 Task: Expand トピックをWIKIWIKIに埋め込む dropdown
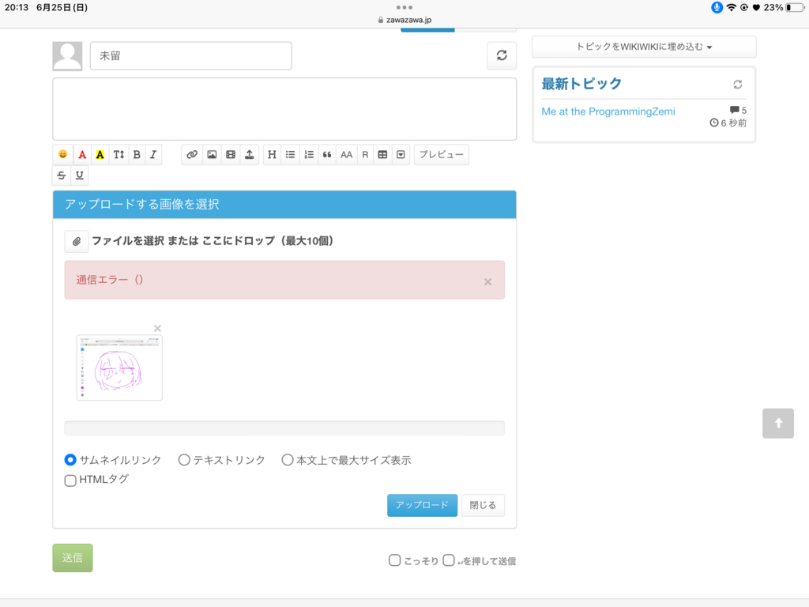(x=644, y=47)
